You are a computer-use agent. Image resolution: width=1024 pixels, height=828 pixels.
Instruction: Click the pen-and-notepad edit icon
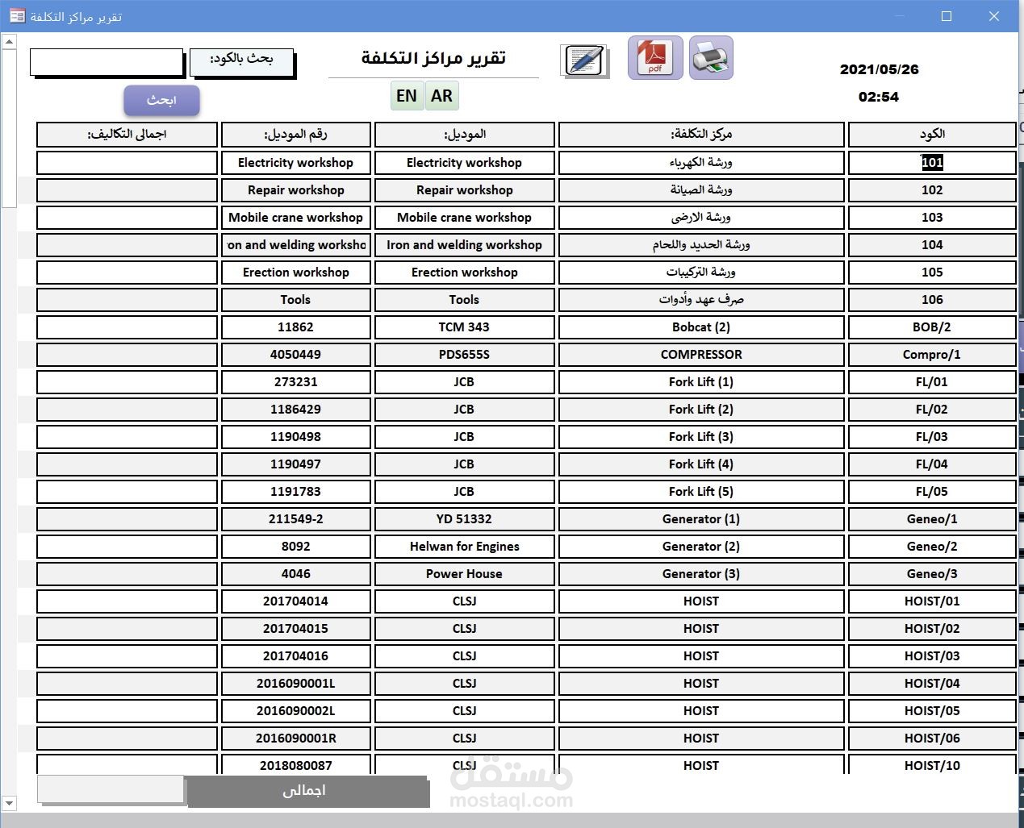point(584,60)
